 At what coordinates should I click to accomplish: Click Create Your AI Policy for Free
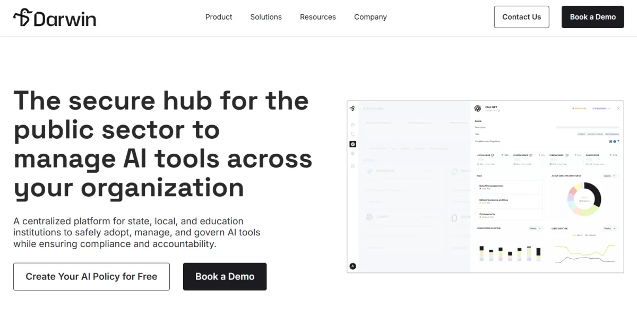click(x=91, y=277)
